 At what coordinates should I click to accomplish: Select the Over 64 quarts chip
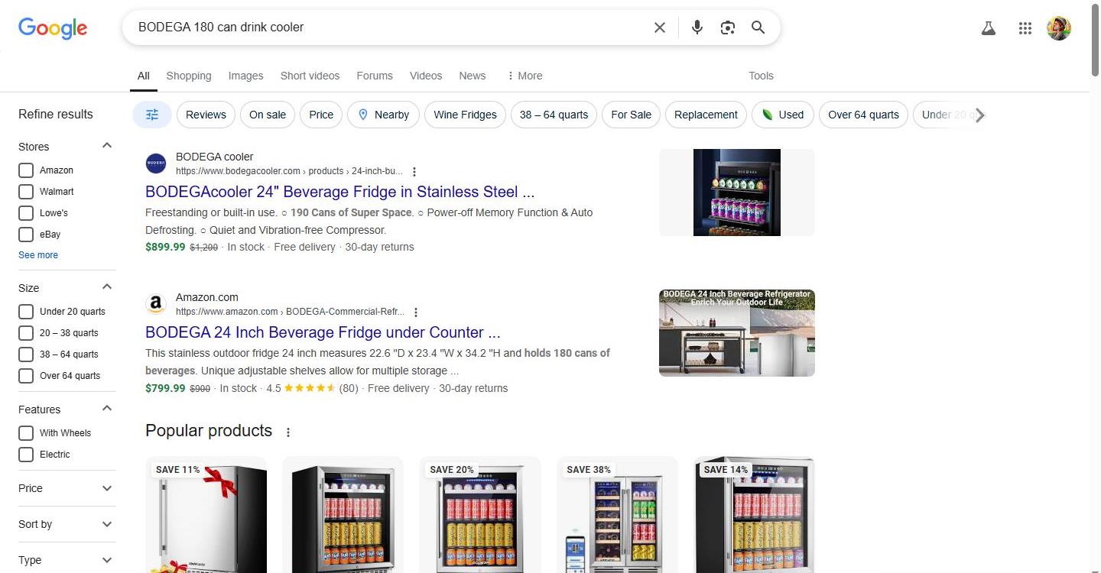pyautogui.click(x=864, y=115)
